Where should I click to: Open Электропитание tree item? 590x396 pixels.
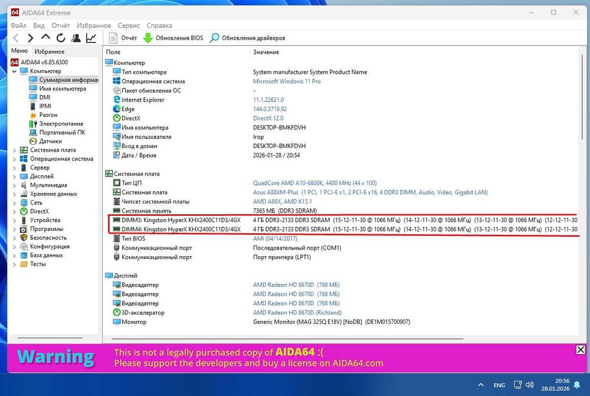56,123
